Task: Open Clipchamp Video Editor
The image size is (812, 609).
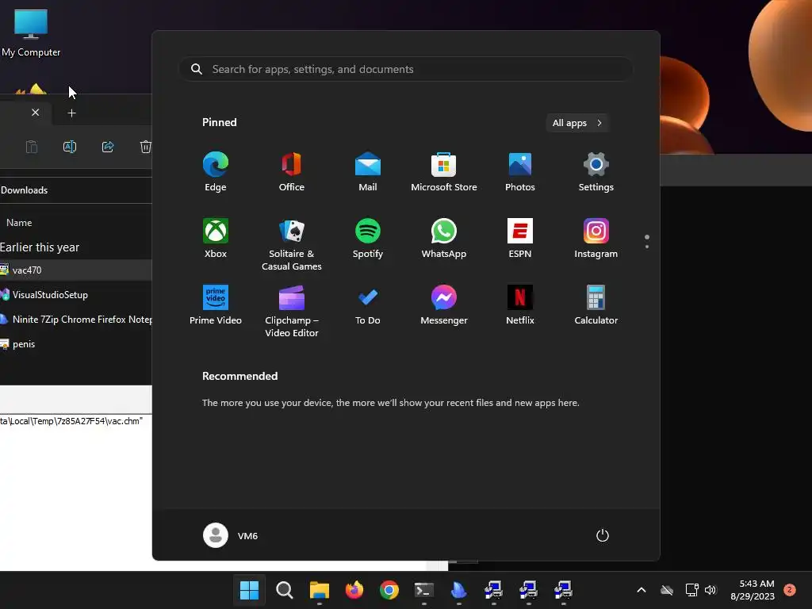Action: 292,311
